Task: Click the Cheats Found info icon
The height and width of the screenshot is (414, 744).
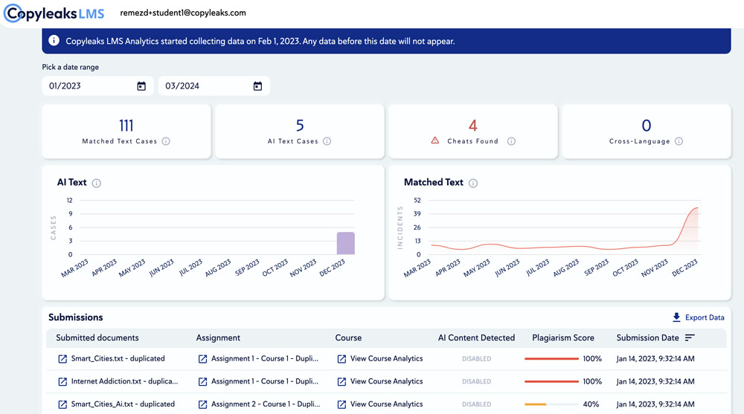Action: pos(511,141)
